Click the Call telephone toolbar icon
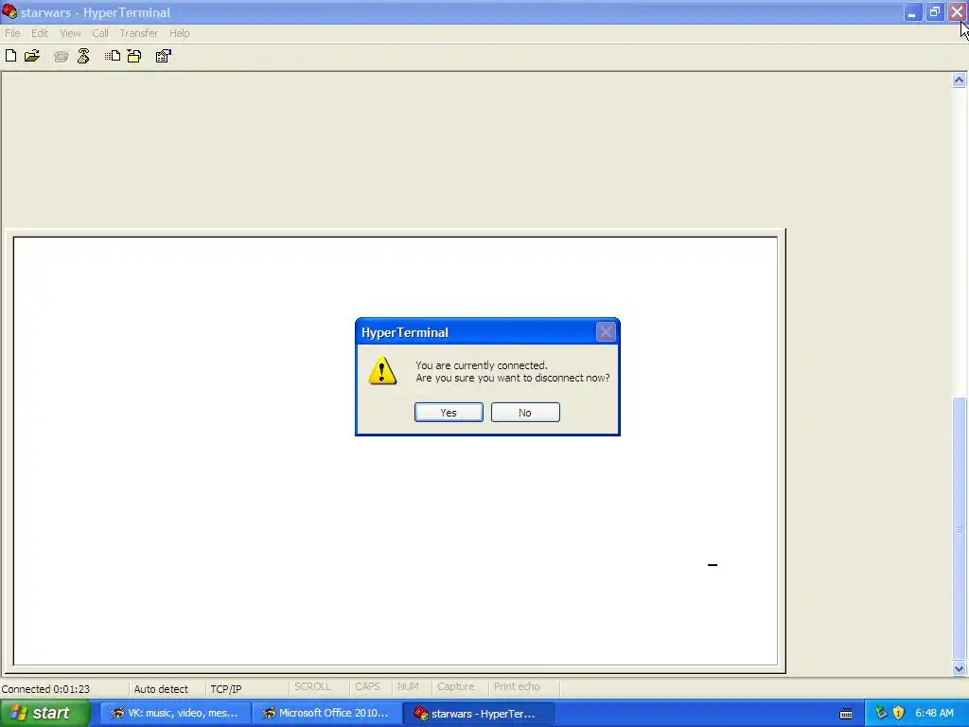This screenshot has height=727, width=969. [61, 57]
